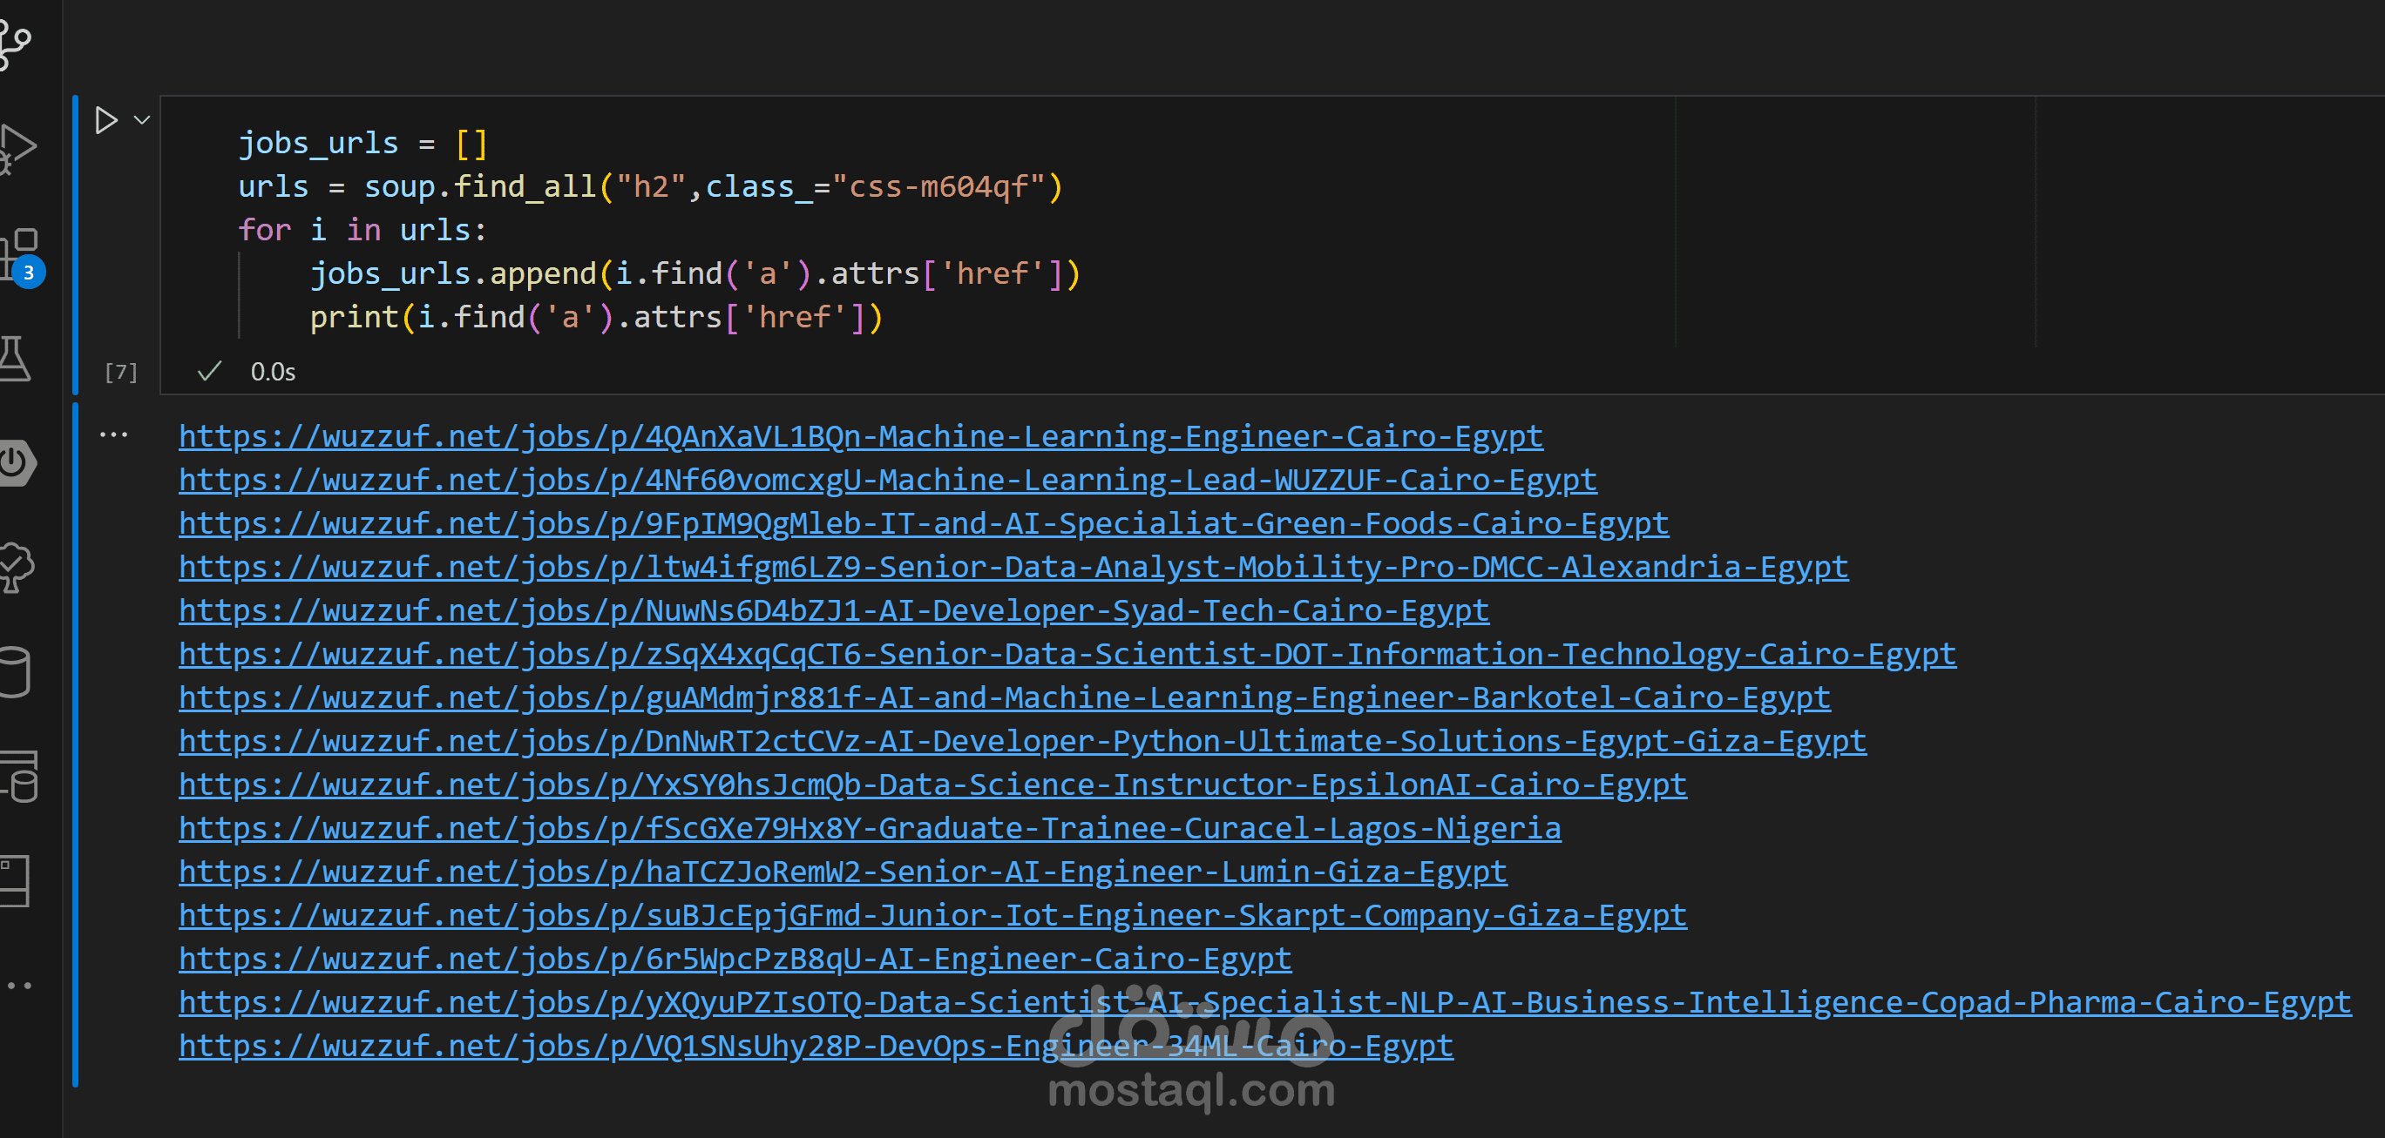Open the AI-Developer-Syad-Tech link

coord(833,610)
